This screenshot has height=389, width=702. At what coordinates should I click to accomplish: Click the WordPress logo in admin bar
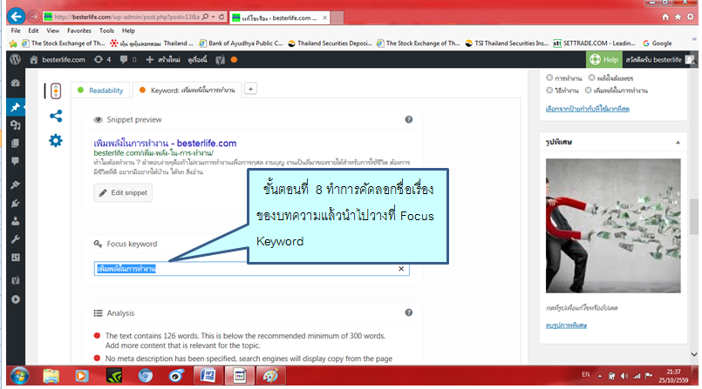[x=15, y=59]
